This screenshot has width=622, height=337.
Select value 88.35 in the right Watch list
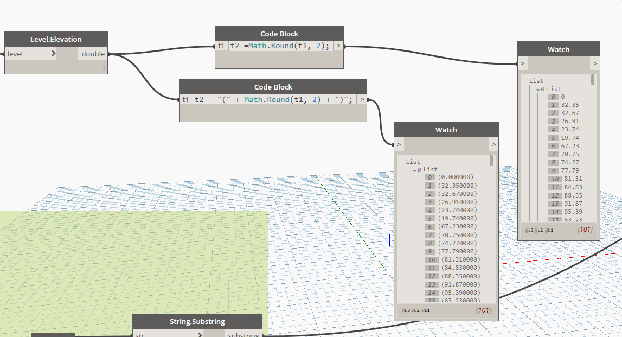[x=573, y=195]
